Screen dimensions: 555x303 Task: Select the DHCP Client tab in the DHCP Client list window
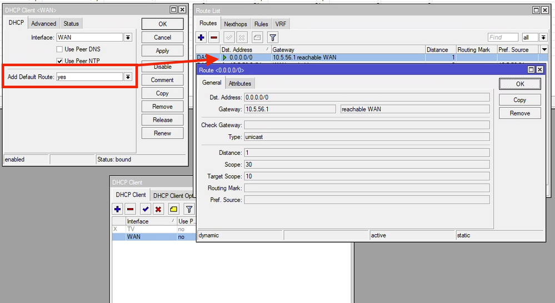(x=131, y=195)
